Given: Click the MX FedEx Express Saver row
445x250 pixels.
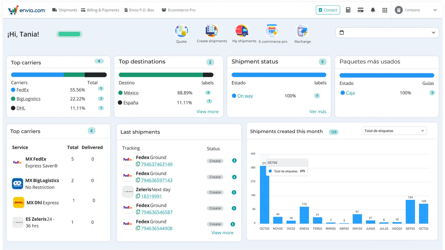Looking at the screenshot, I should tap(58, 162).
